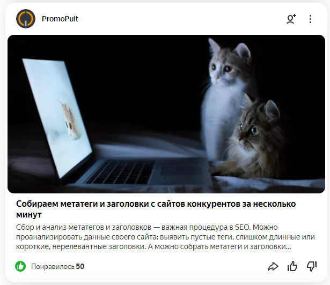Viewport: 330px width, 285px height.
Task: Click the green circular thumbs-up badge
Action: coord(20,266)
